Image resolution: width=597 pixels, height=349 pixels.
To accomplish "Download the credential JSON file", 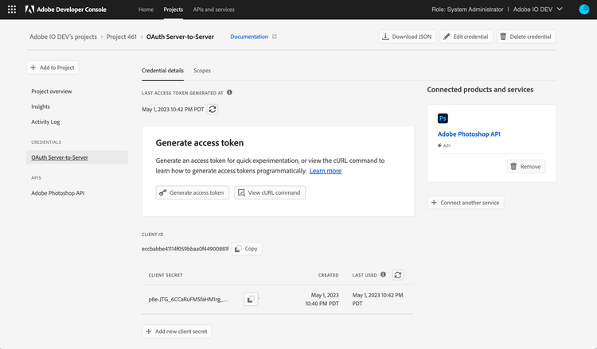I will coord(406,37).
